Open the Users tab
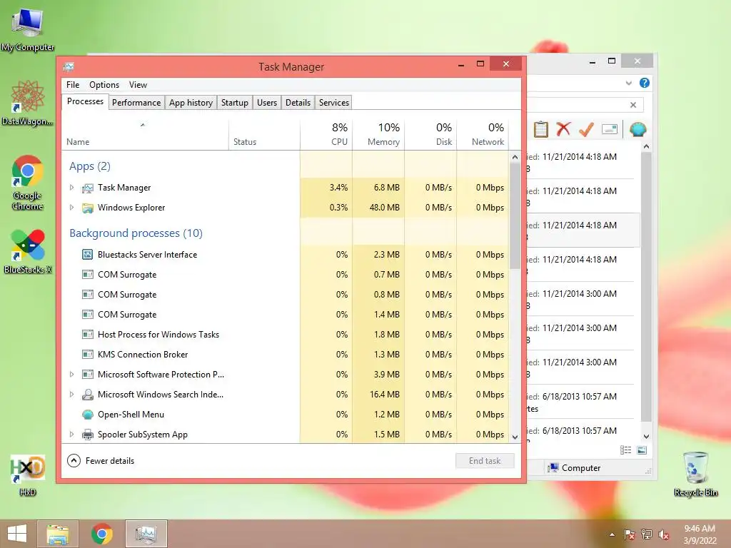This screenshot has height=548, width=731. pyautogui.click(x=267, y=103)
